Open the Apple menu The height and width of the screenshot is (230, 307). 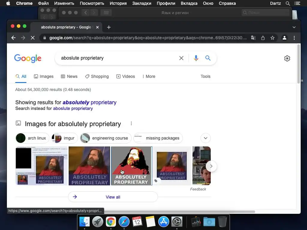pos(8,3)
